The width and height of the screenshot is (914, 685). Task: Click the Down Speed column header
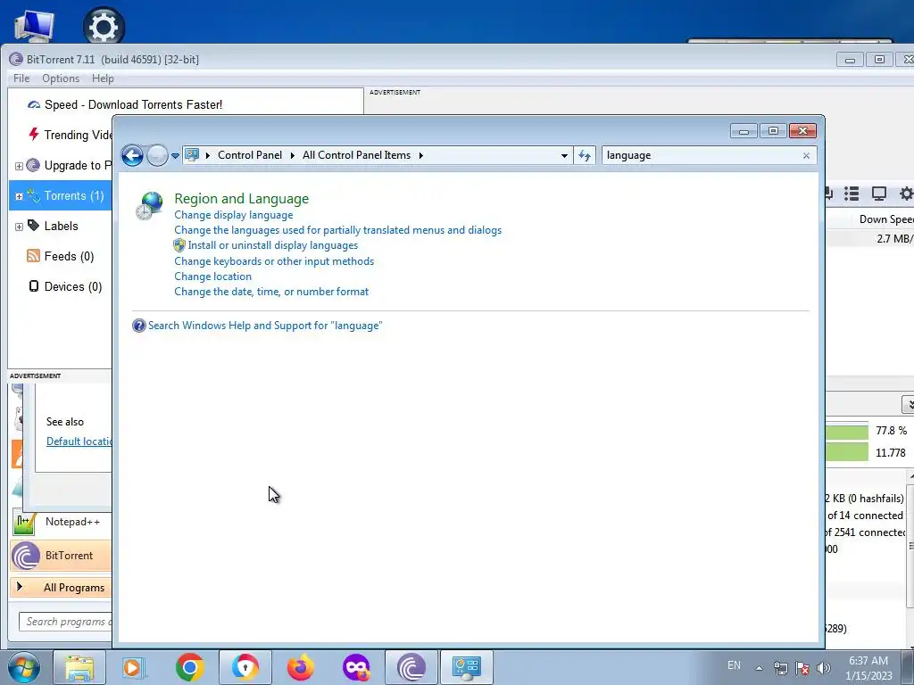(885, 219)
